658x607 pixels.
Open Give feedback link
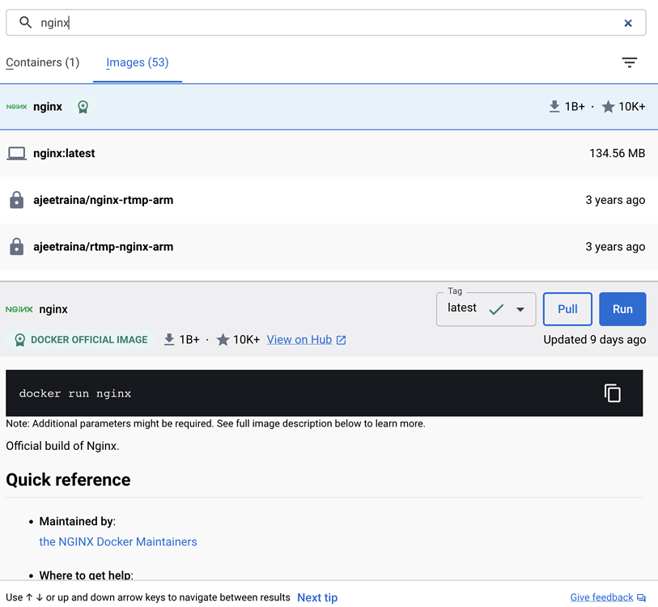(601, 597)
